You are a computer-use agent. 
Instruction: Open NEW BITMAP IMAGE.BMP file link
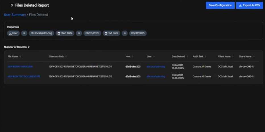pyautogui.click(x=20, y=67)
